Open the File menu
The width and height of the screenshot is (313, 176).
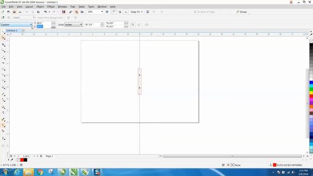pos(3,6)
